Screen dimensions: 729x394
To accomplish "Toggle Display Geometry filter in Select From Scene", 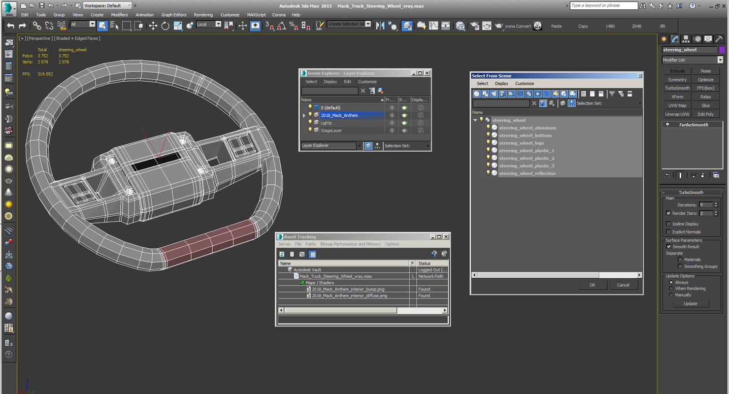I will (x=477, y=94).
